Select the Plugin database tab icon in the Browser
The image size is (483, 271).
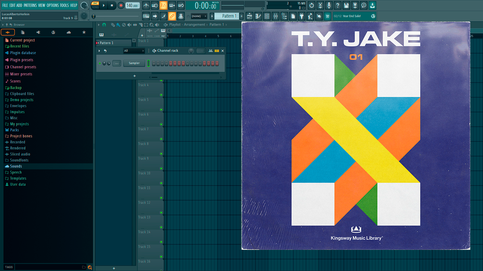click(x=38, y=32)
